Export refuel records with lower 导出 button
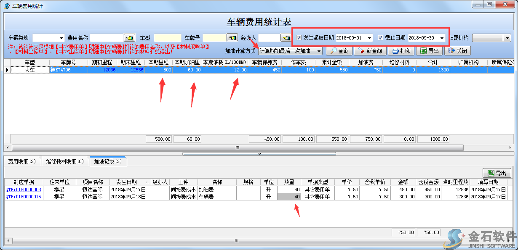This screenshot has height=250, width=518. [497, 173]
